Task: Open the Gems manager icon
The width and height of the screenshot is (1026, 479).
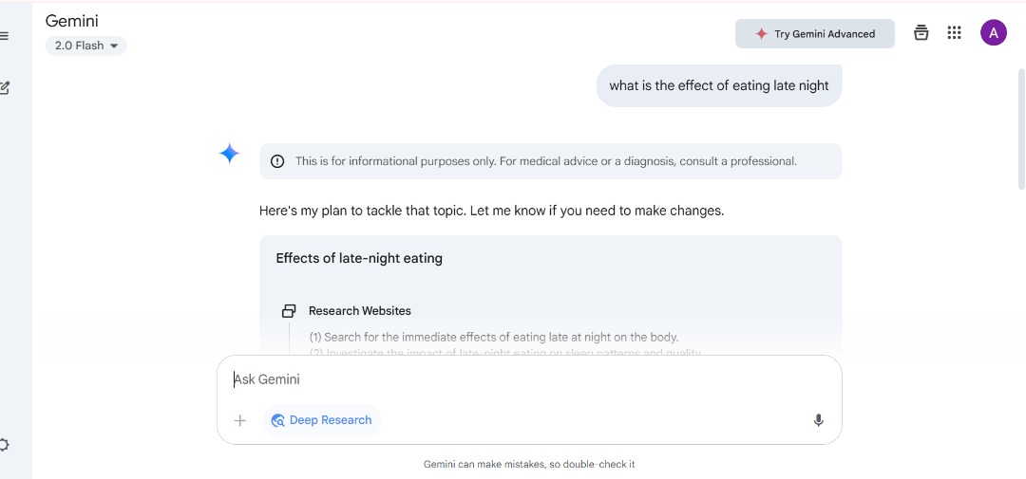Action: 921,32
